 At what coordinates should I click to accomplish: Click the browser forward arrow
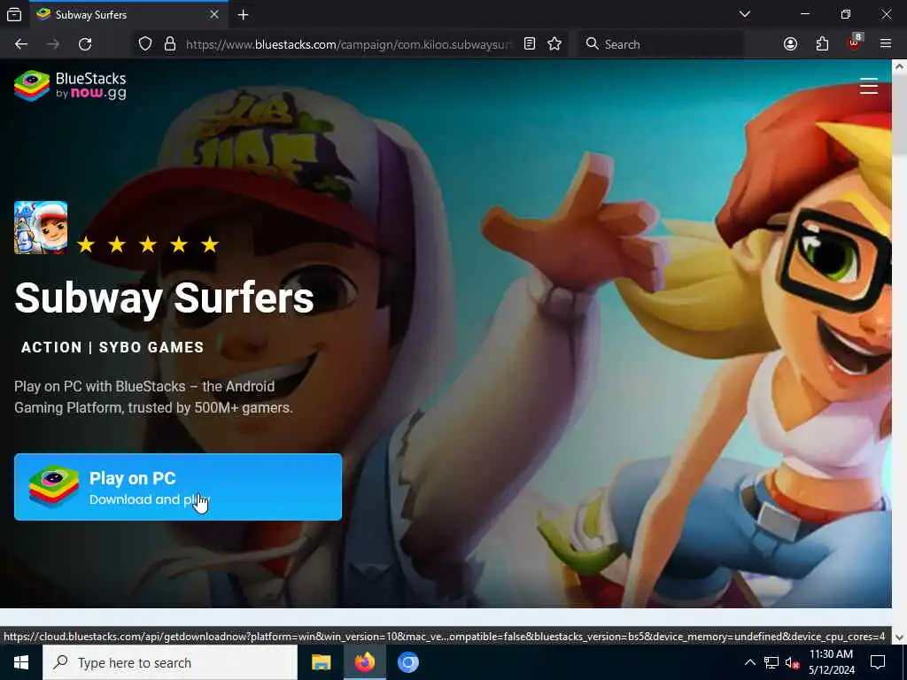coord(52,44)
